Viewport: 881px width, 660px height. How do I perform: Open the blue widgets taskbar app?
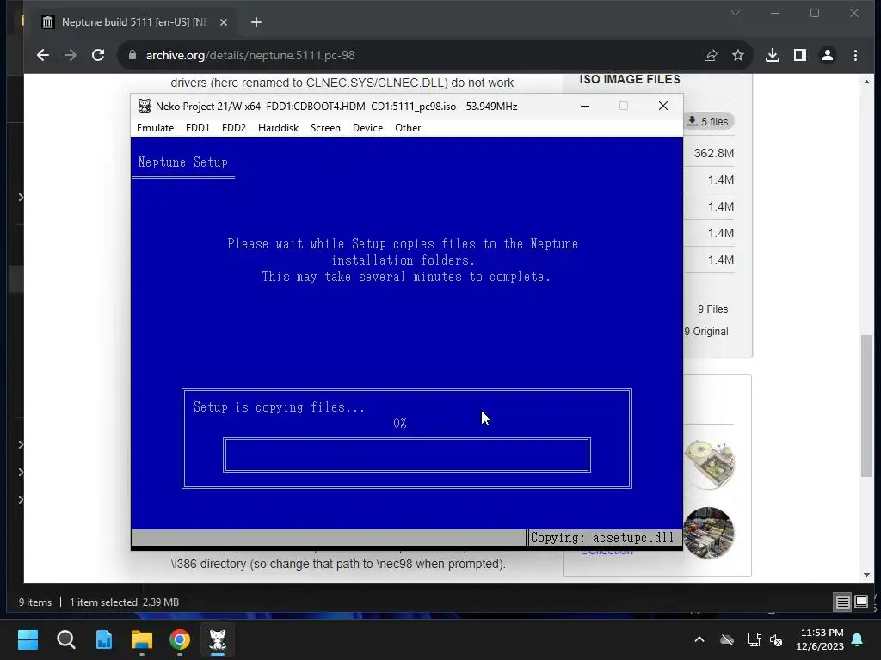(x=104, y=639)
